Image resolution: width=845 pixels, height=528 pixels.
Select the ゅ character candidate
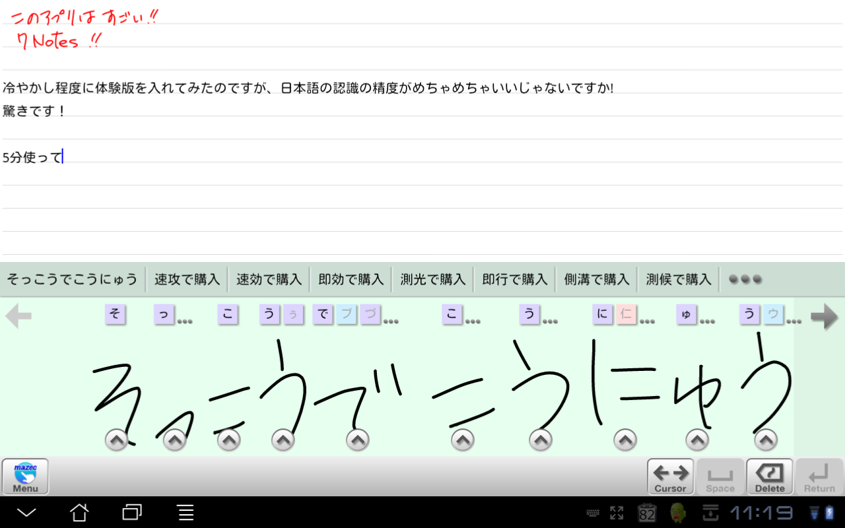[687, 314]
